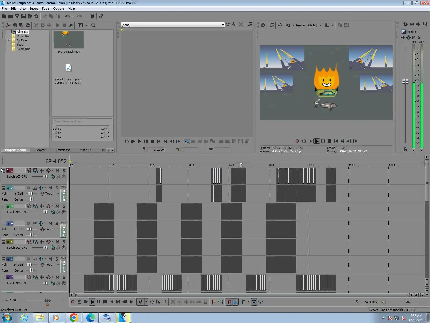Viewport: 430px width, 323px height.
Task: Toggle the master fader lock
Action: [405, 149]
